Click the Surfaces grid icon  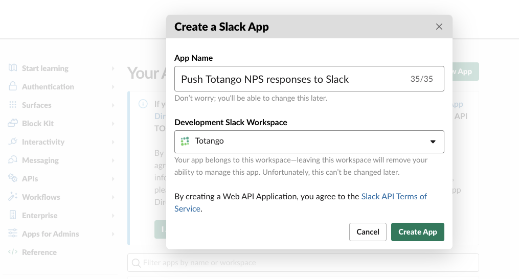coord(13,105)
